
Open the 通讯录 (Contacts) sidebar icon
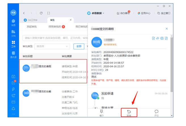click(13, 55)
